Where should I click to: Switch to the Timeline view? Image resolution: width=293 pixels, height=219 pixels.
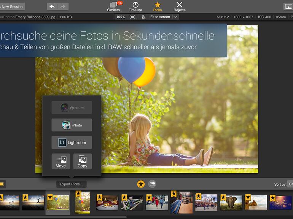(x=135, y=6)
